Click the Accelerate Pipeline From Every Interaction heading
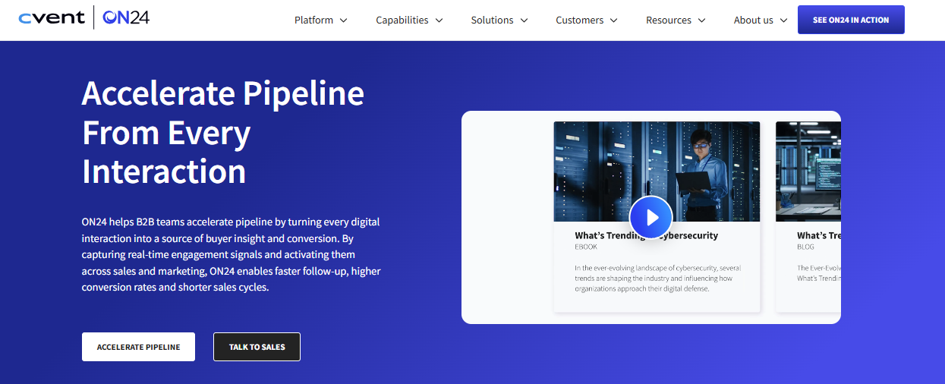The height and width of the screenshot is (384, 945). point(223,132)
